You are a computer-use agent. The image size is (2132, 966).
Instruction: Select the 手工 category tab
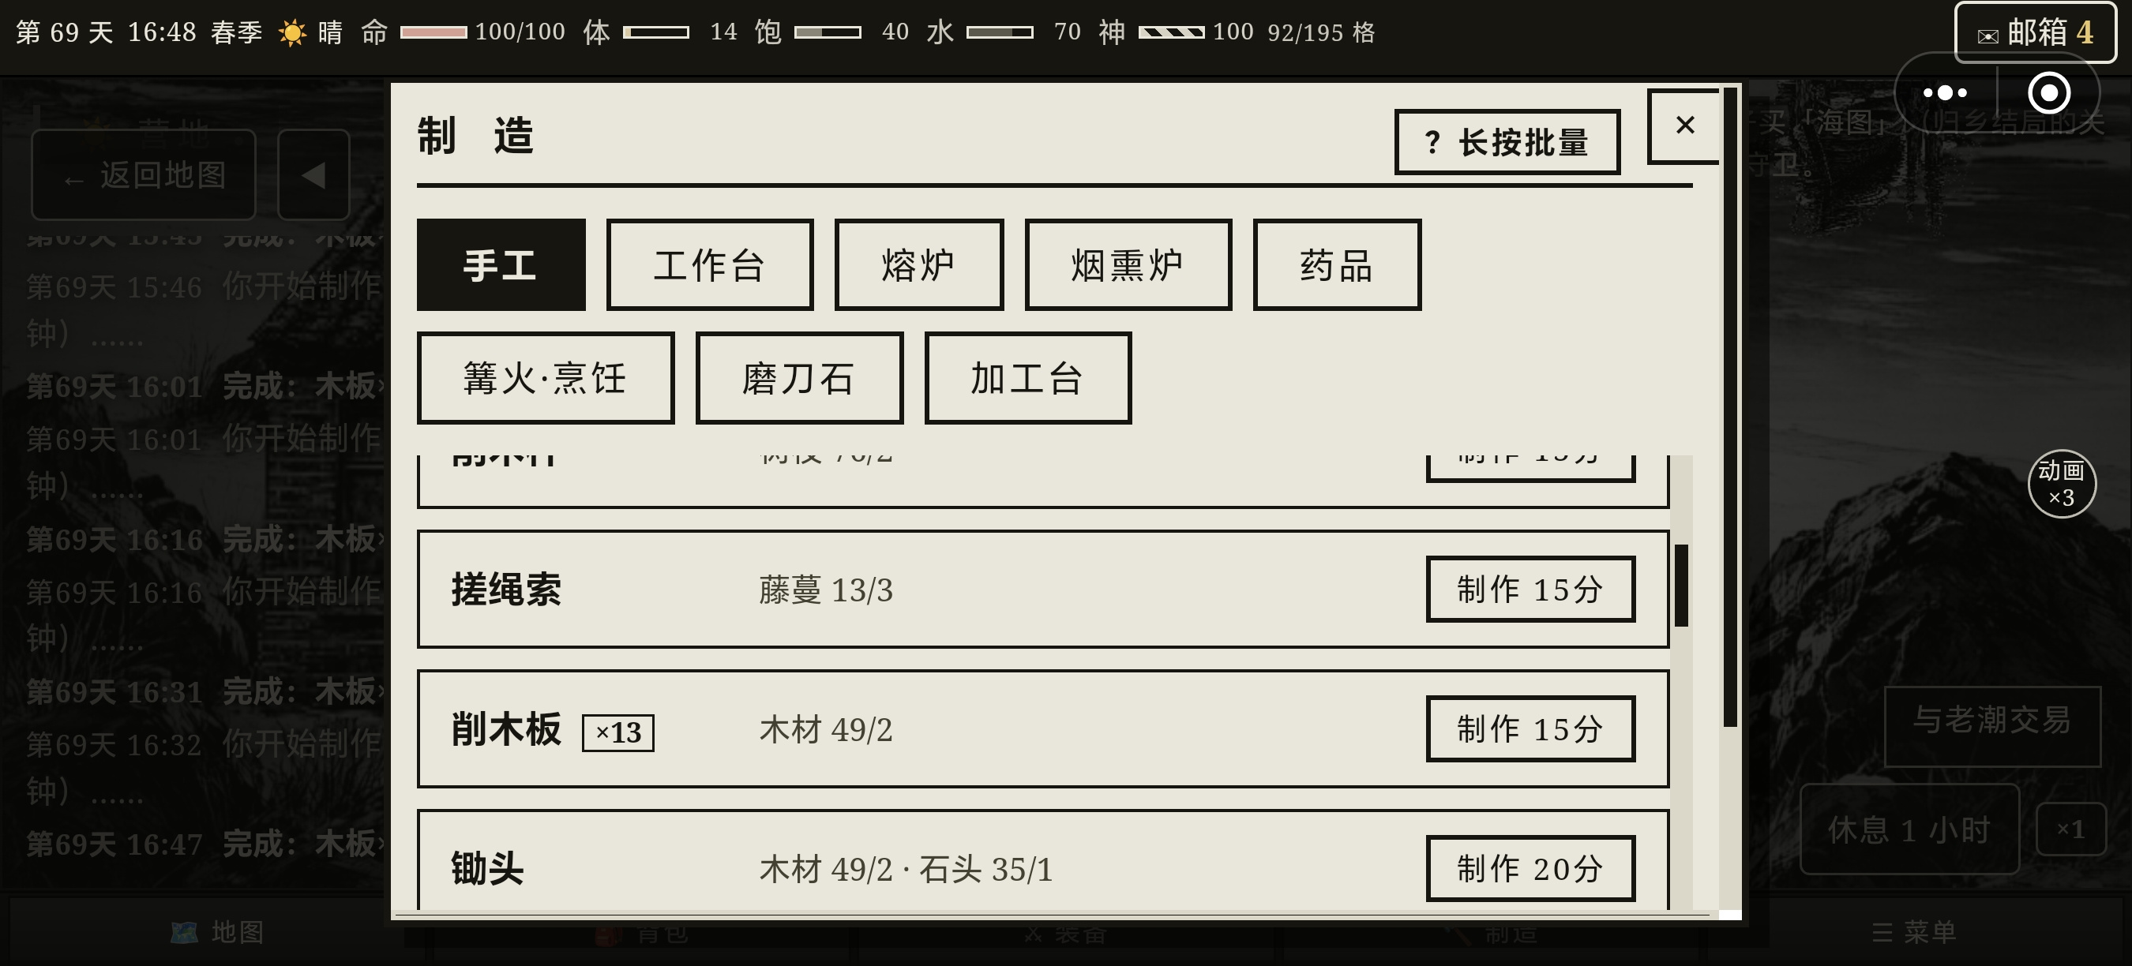[501, 264]
